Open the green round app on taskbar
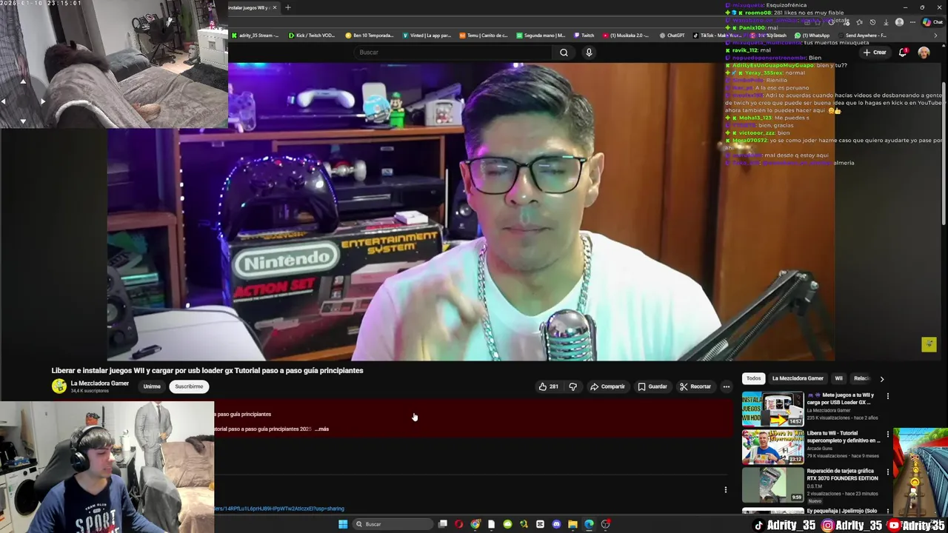This screenshot has width=948, height=533. coord(507,524)
